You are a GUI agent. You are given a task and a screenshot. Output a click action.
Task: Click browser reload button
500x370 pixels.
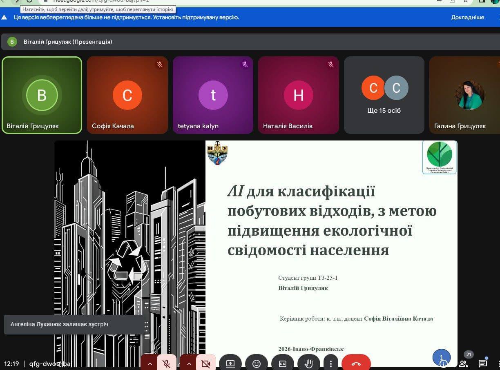(29, 1)
